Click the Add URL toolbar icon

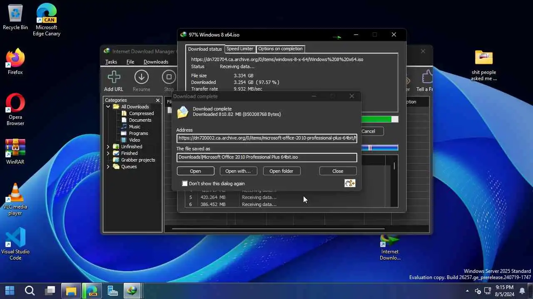[x=114, y=77]
